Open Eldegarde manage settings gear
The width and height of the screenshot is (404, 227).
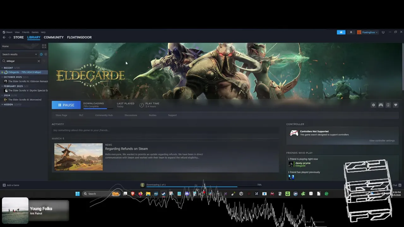(373, 105)
